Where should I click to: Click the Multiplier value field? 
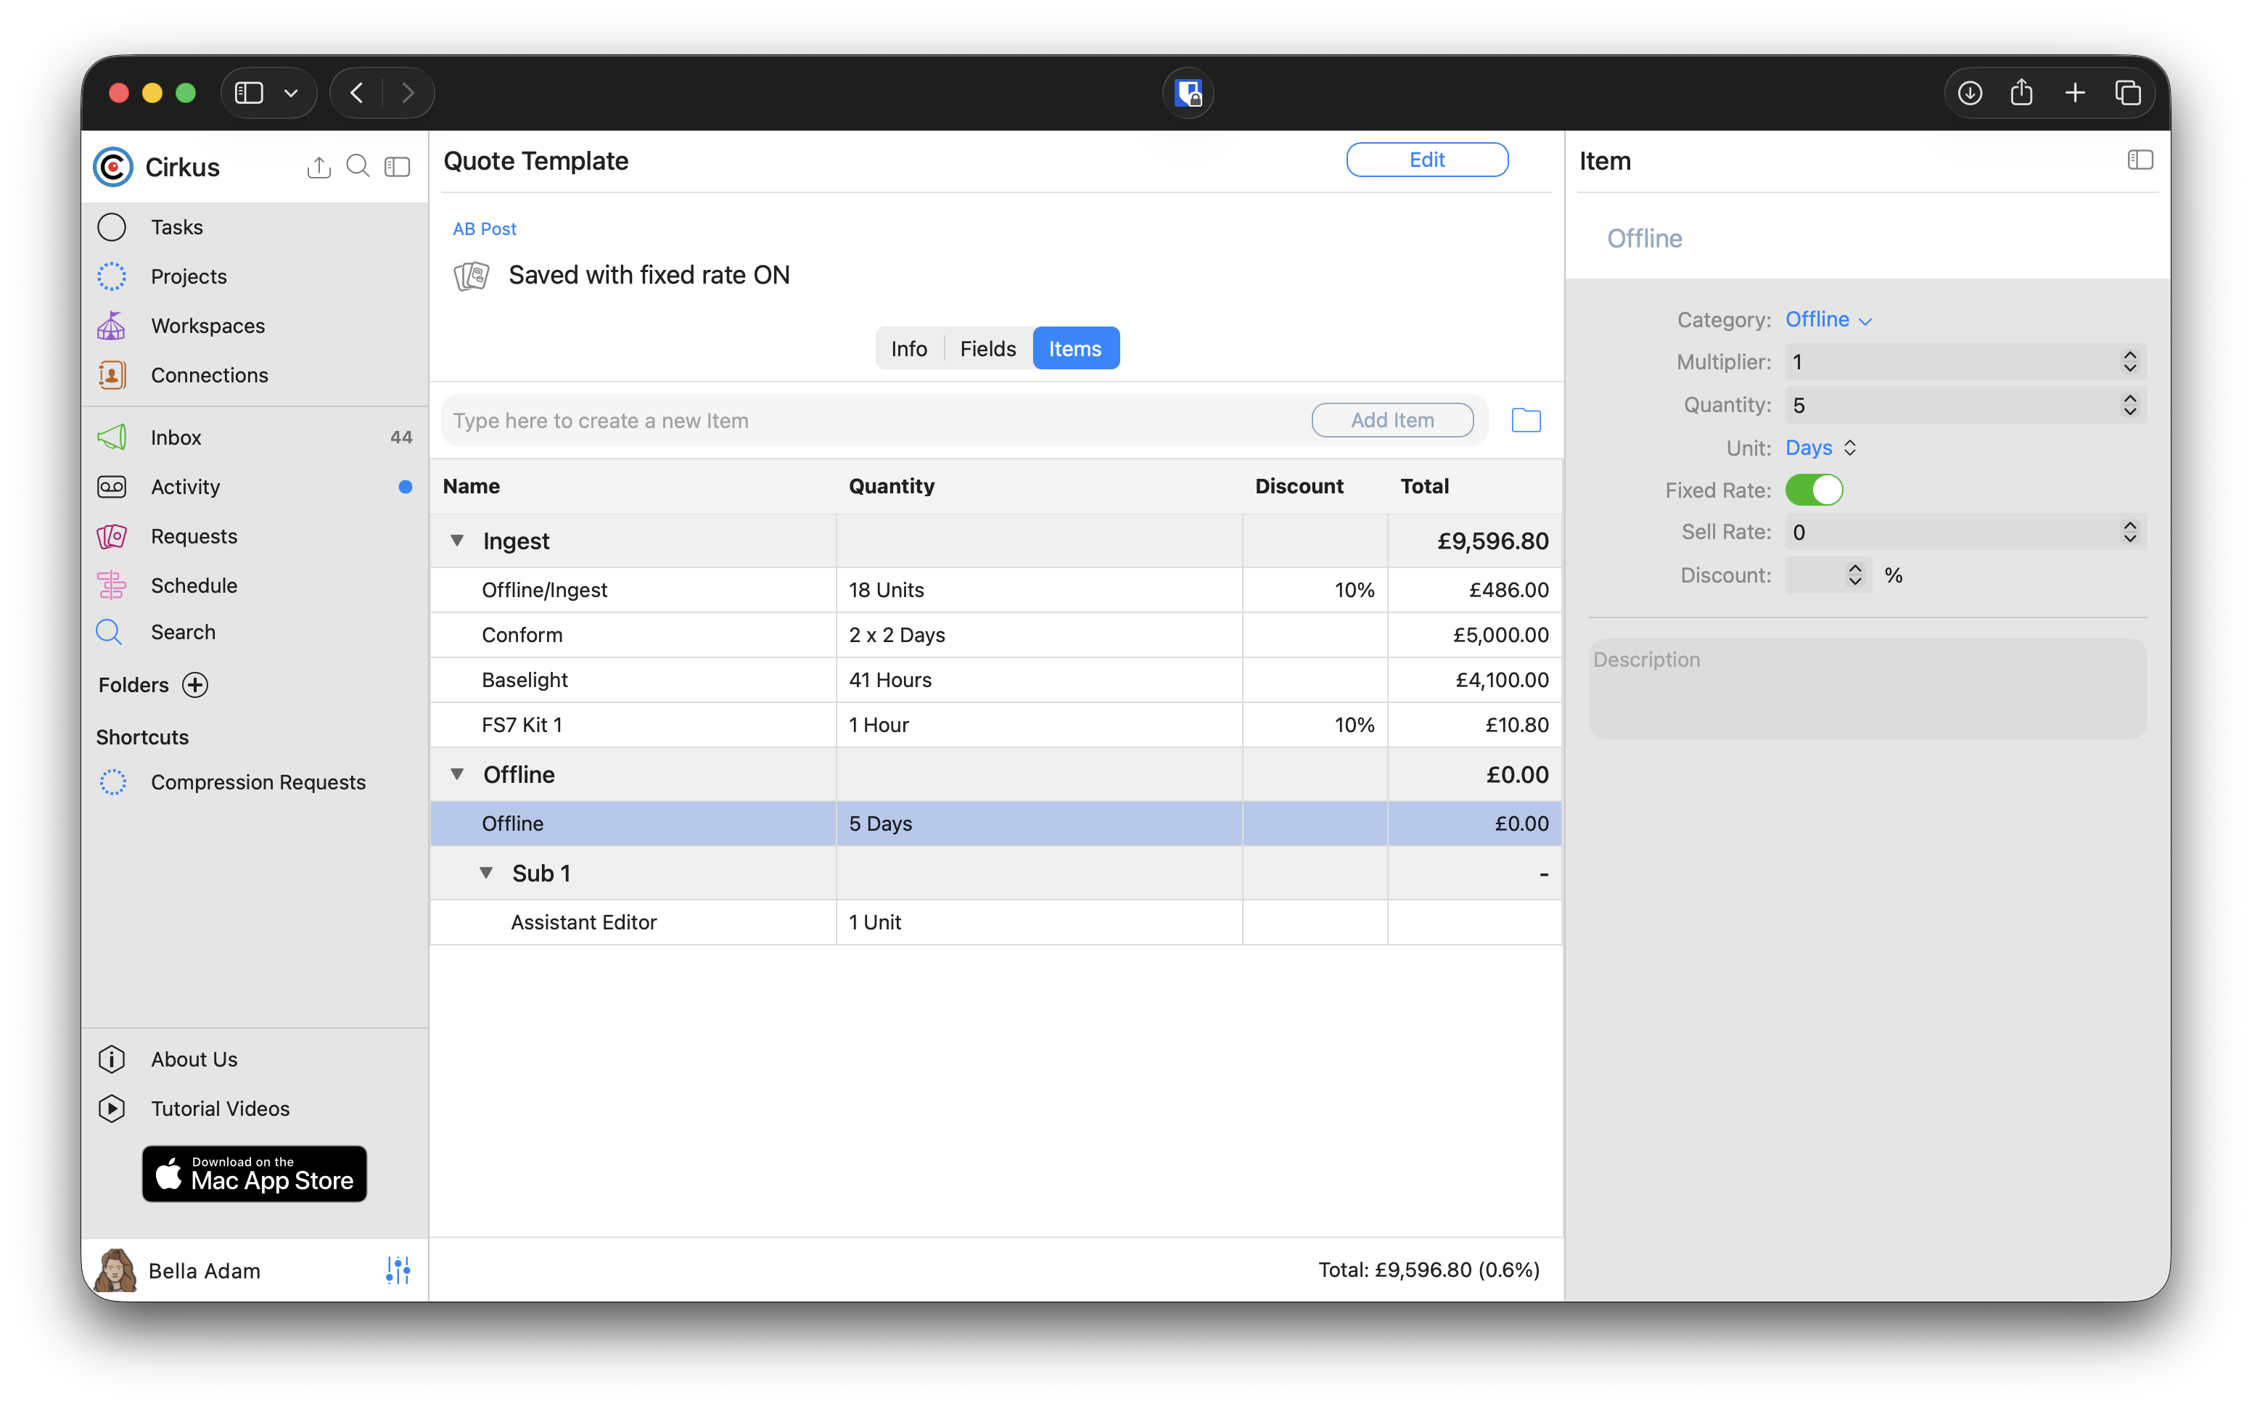[x=1951, y=361]
